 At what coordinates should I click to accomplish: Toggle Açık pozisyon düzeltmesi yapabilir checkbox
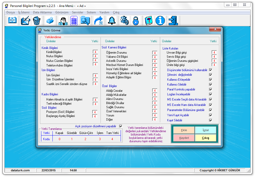tap(121, 126)
